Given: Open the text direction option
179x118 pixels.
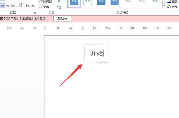Looking at the screenshot, I should [20, 5].
